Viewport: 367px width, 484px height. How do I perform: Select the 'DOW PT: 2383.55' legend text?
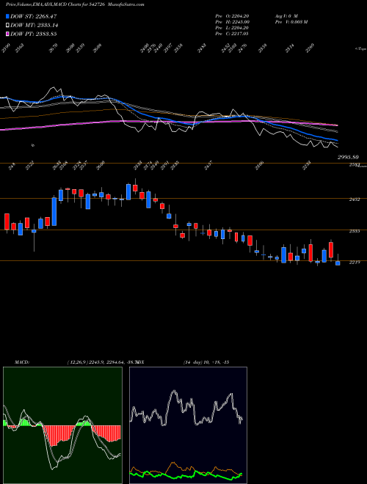tap(34, 34)
